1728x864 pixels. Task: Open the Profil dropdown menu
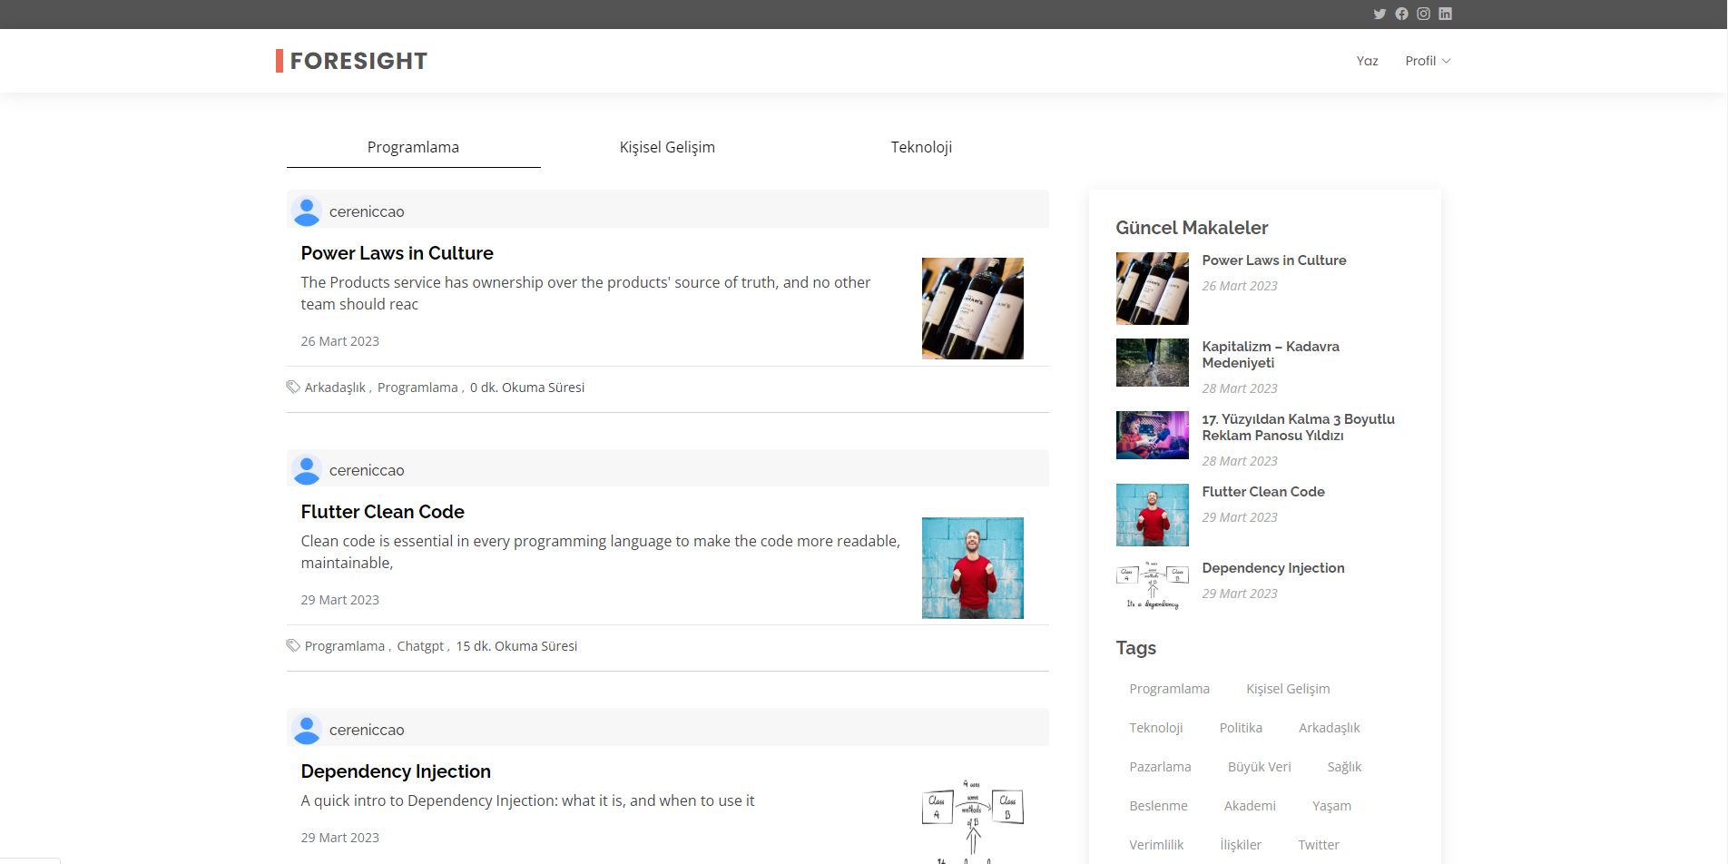pyautogui.click(x=1426, y=61)
